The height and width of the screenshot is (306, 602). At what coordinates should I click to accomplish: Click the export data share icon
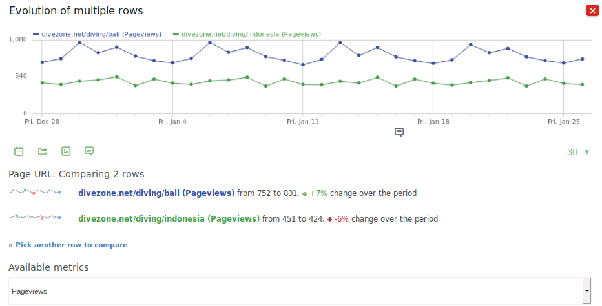(x=43, y=151)
